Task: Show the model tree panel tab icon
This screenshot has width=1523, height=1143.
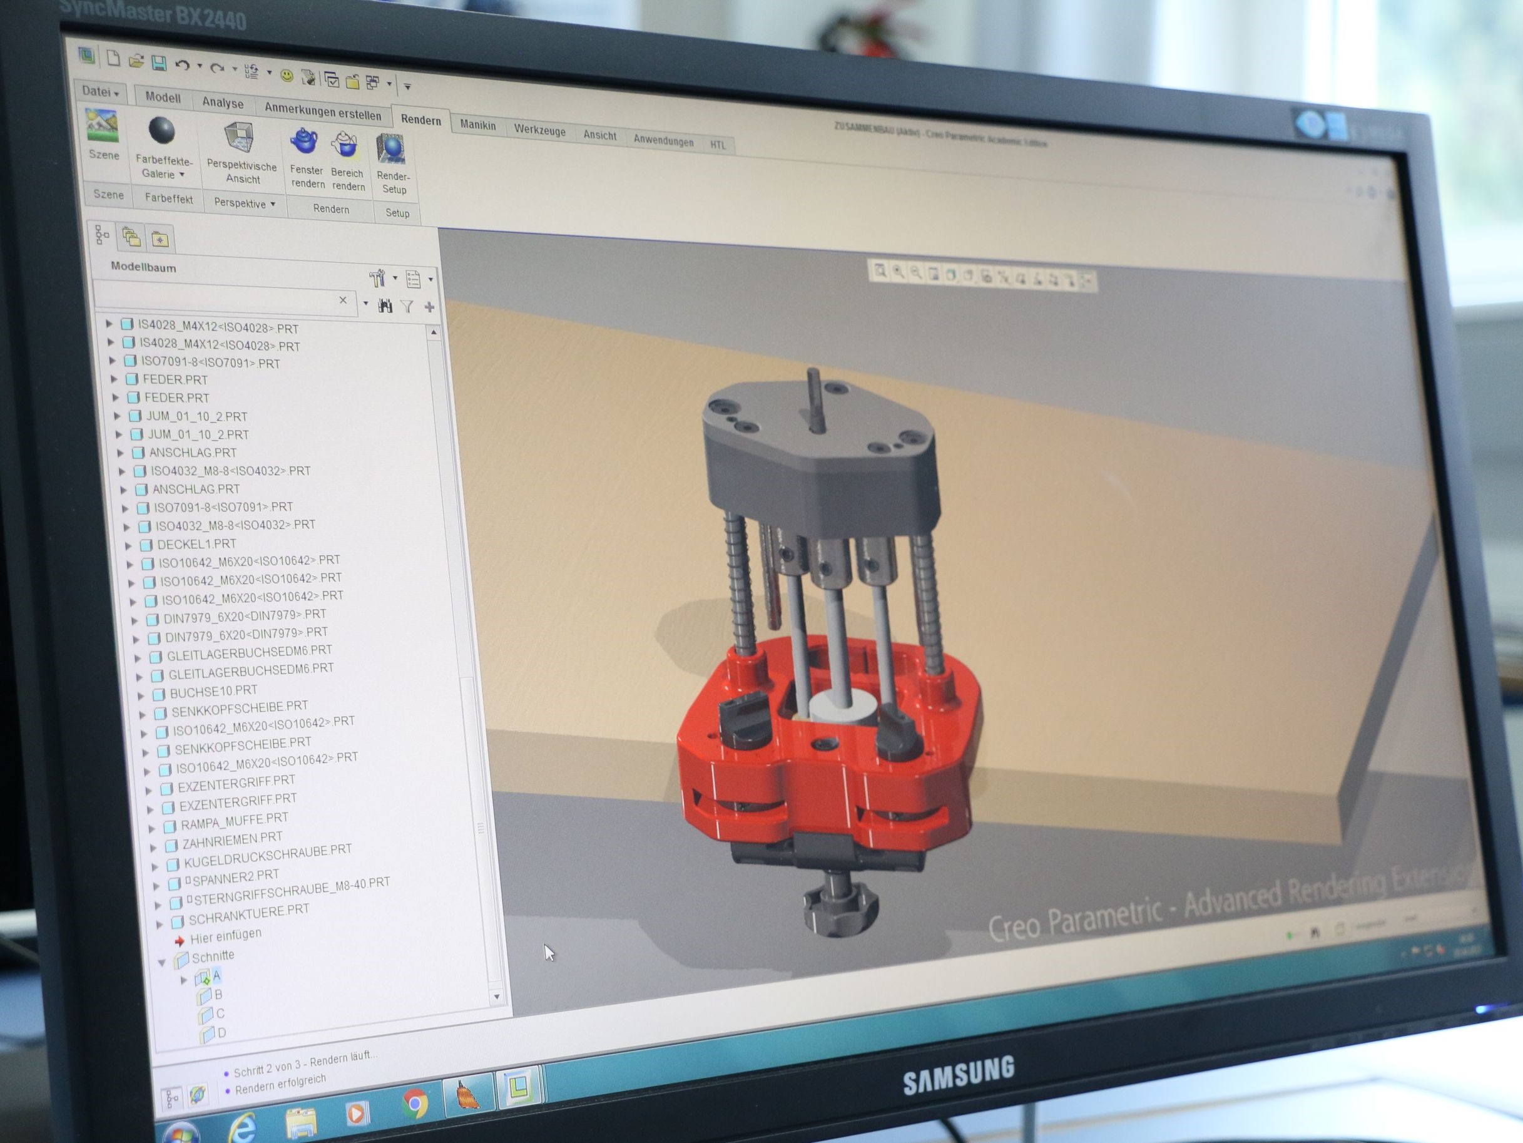Action: pos(103,235)
